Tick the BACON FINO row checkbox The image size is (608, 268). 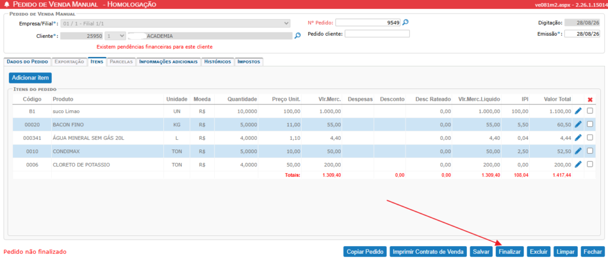coord(590,124)
